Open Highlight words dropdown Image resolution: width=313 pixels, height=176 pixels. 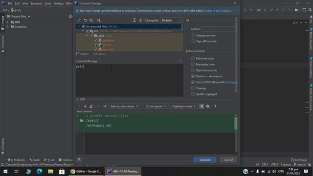[x=184, y=107]
